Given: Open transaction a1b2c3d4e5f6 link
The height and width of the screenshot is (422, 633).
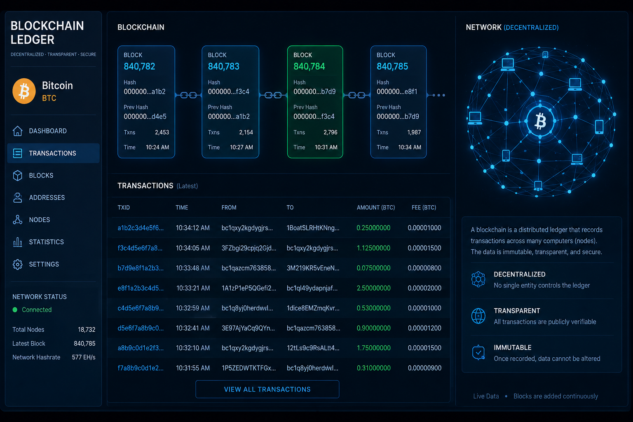Looking at the screenshot, I should [x=141, y=228].
